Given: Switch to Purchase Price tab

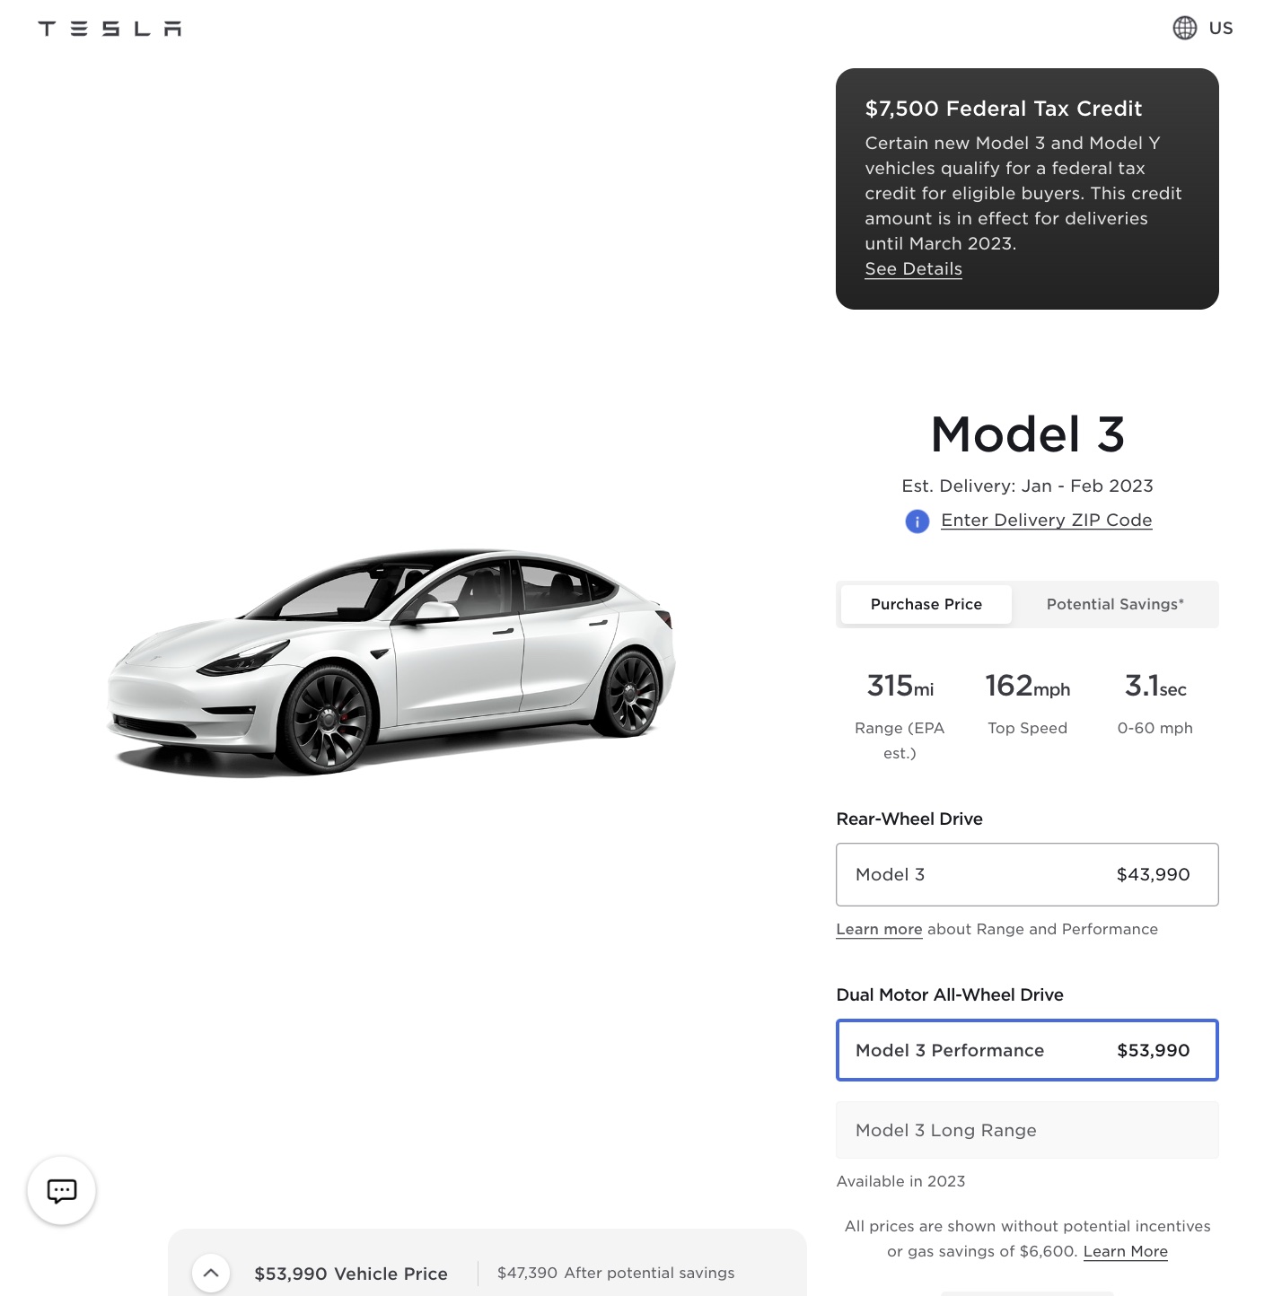Looking at the screenshot, I should [926, 604].
